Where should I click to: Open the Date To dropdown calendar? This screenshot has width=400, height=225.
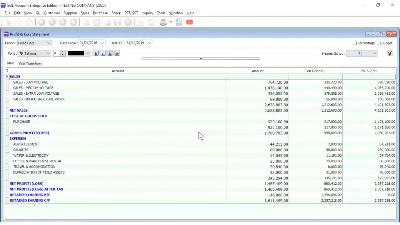pos(149,43)
